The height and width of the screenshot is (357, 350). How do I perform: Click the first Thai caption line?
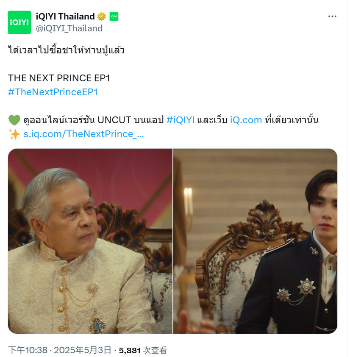coord(66,50)
